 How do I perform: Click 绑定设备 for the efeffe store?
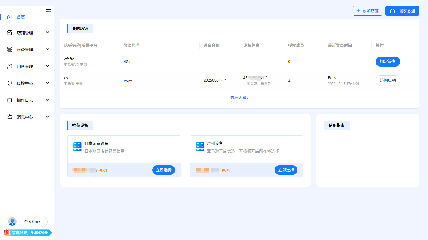388,61
